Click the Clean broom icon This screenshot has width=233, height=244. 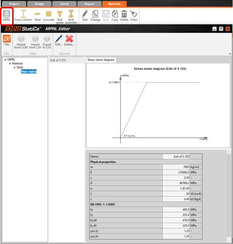pos(134,16)
